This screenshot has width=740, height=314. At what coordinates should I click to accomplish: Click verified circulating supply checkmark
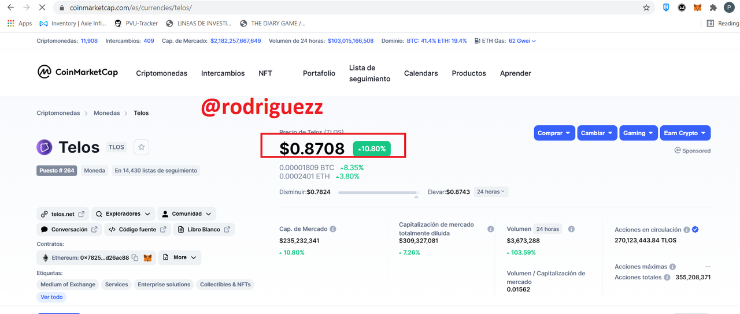click(695, 230)
